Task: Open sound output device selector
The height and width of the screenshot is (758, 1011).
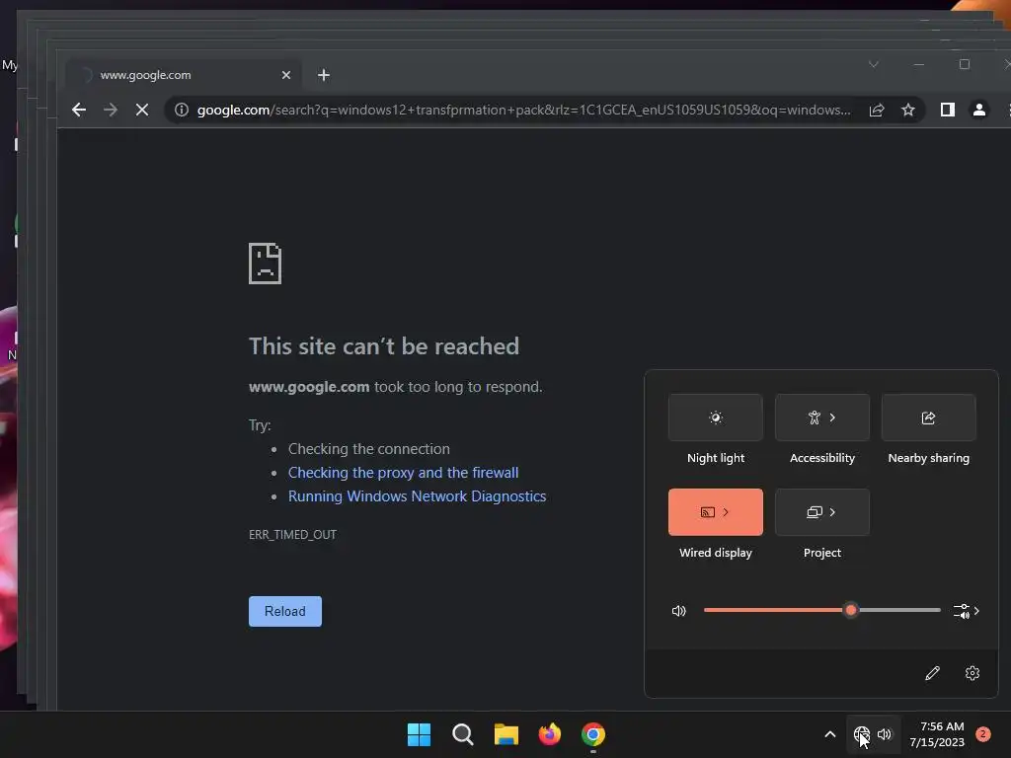Action: point(966,611)
